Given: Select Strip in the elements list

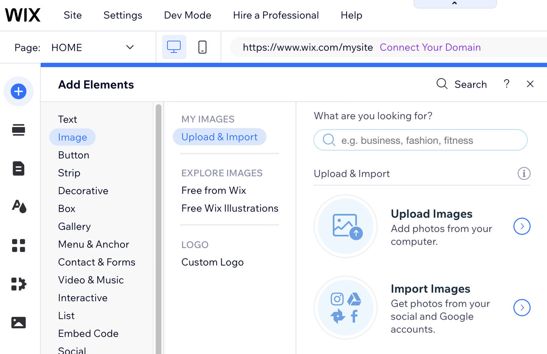Looking at the screenshot, I should click(x=69, y=173).
